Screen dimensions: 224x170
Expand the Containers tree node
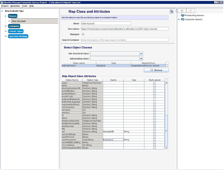[5, 26]
